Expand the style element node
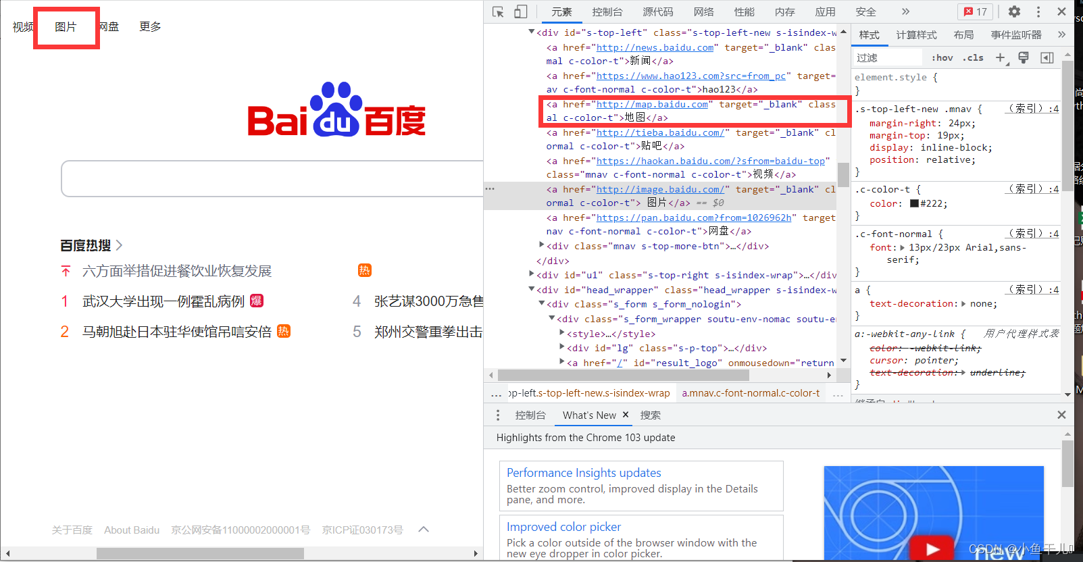The height and width of the screenshot is (562, 1083). (x=562, y=332)
